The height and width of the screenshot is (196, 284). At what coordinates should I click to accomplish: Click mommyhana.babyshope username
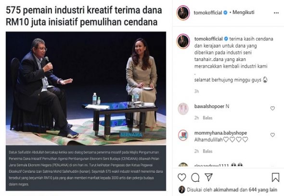(x=220, y=133)
